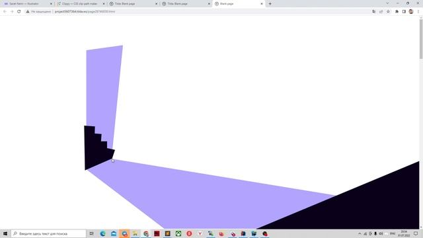Open File Explorer on the taskbar
423x238 pixels.
coord(135,233)
